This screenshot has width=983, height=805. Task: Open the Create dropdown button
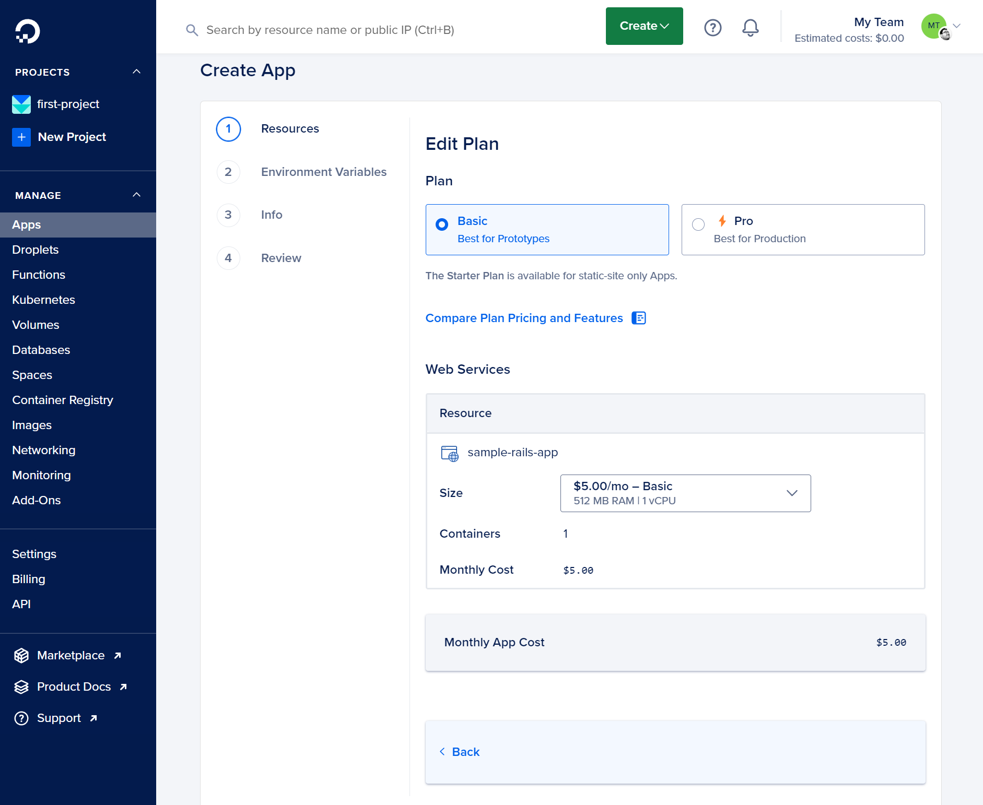coord(644,26)
